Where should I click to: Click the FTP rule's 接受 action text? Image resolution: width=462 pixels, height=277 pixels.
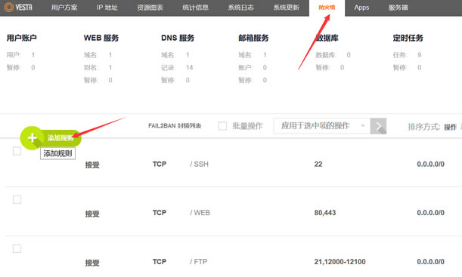[92, 263]
